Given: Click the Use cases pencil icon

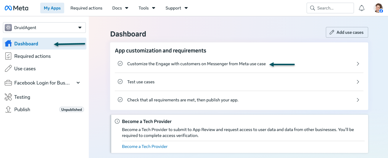Looking at the screenshot, I should click(x=8, y=68).
